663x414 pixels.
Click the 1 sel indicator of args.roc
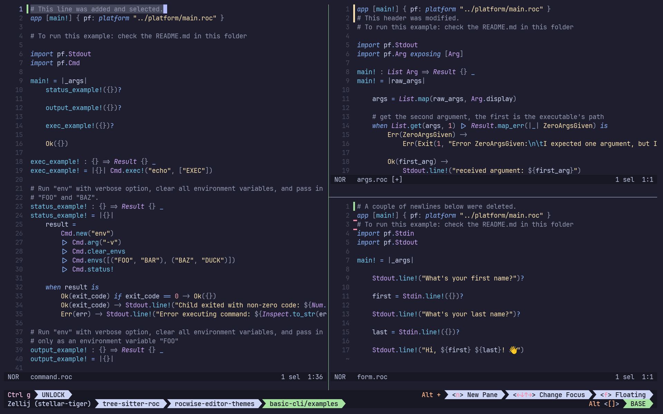click(625, 179)
